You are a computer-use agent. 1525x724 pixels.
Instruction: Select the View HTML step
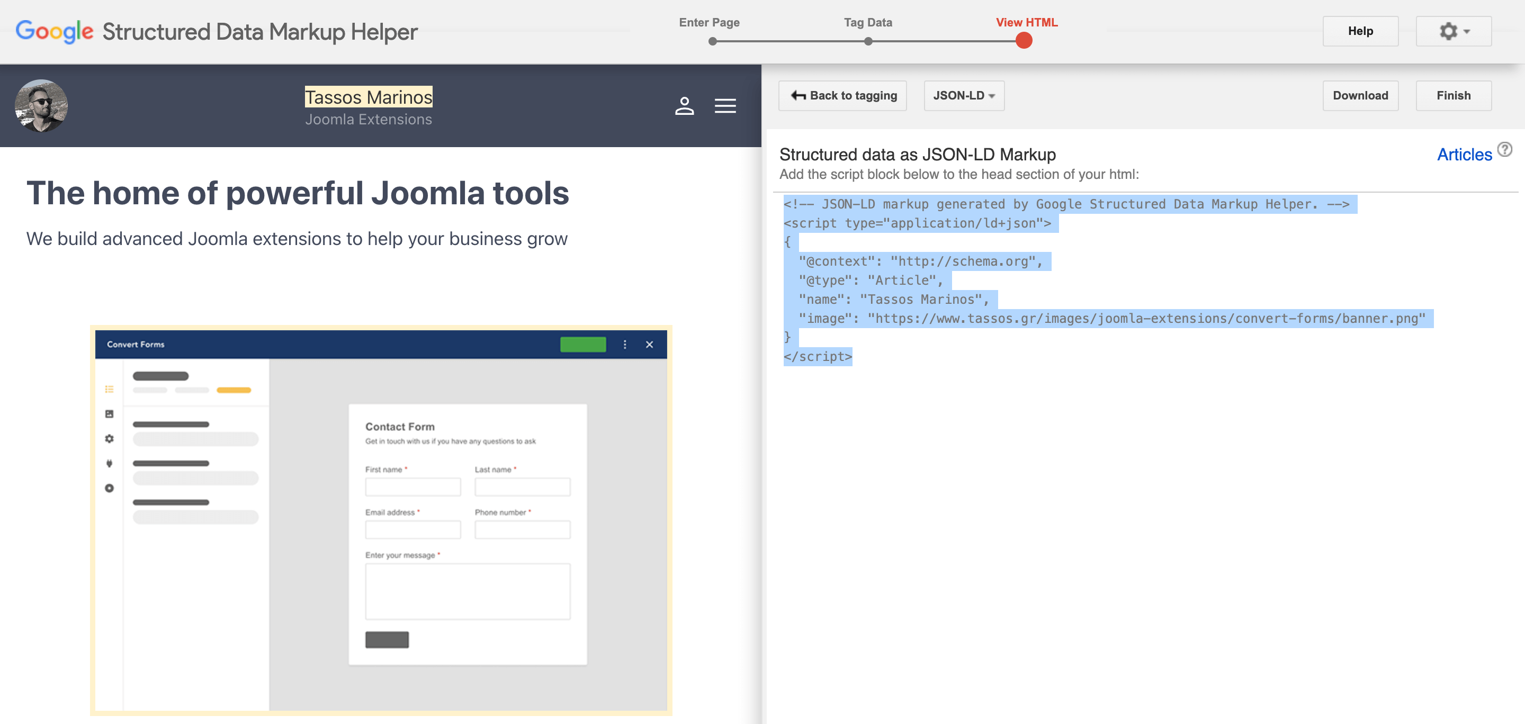click(x=1027, y=22)
